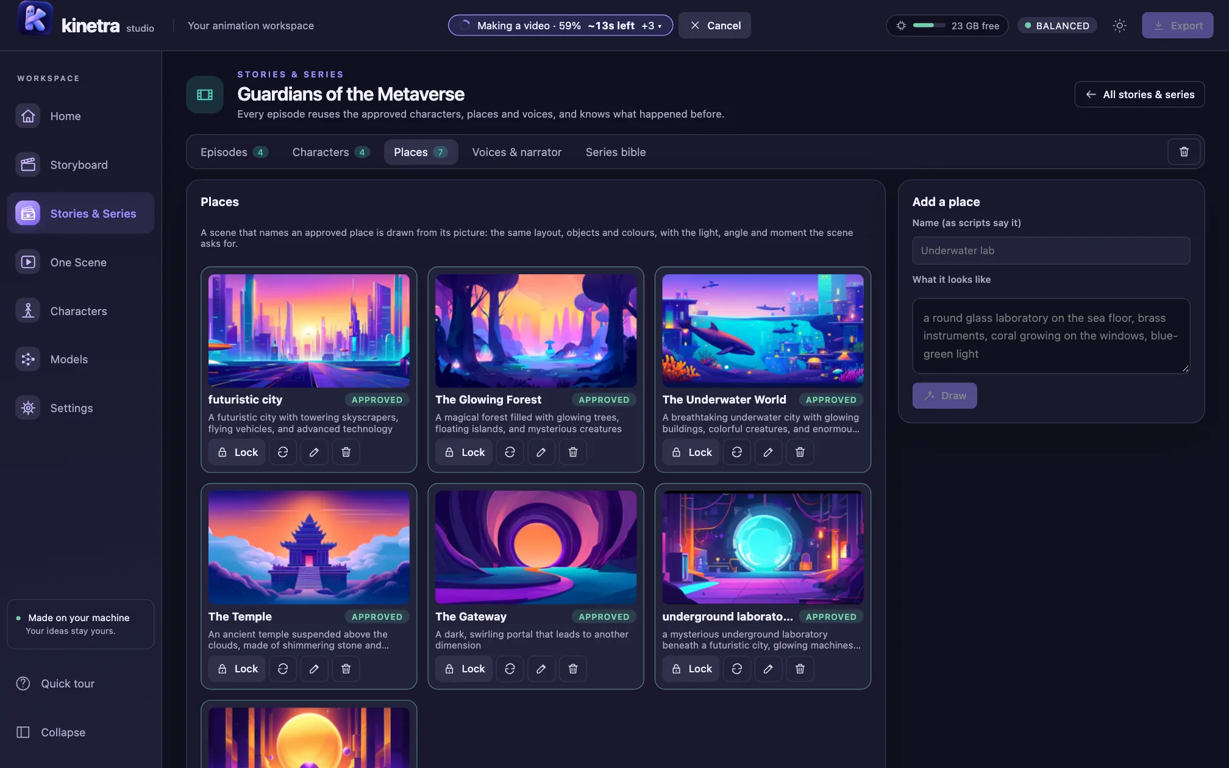Regenerate The Temple image
The height and width of the screenshot is (768, 1229).
pyautogui.click(x=283, y=669)
